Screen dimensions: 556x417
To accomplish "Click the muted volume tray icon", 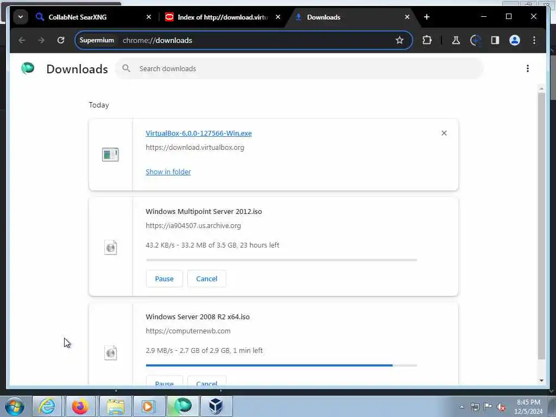I will [x=501, y=407].
